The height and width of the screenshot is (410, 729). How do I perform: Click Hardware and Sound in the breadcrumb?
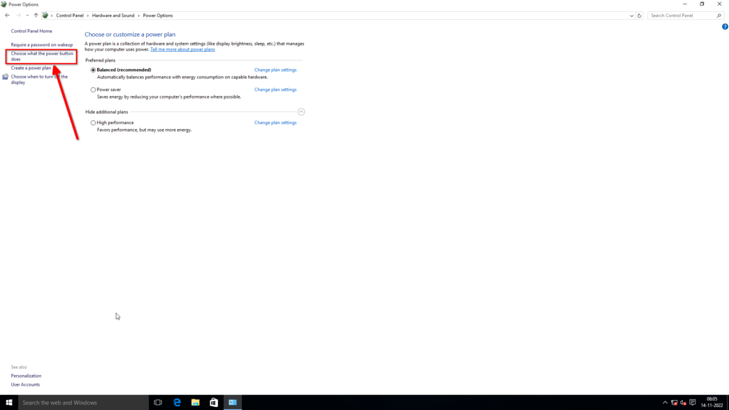click(x=113, y=16)
